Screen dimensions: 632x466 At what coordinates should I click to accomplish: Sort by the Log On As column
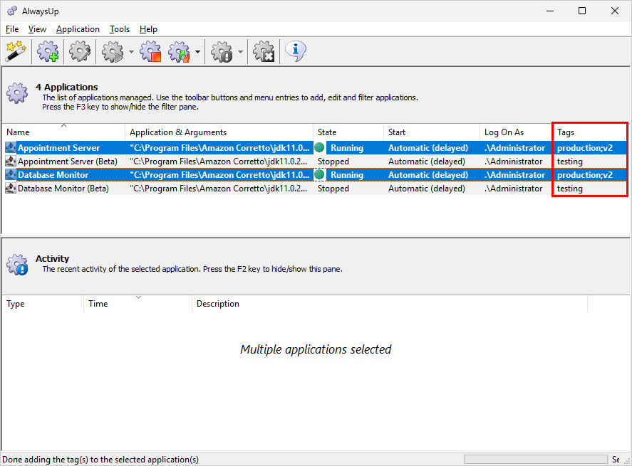[516, 132]
